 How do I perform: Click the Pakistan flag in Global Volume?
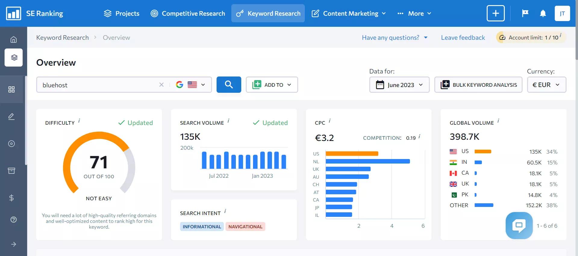pos(454,195)
